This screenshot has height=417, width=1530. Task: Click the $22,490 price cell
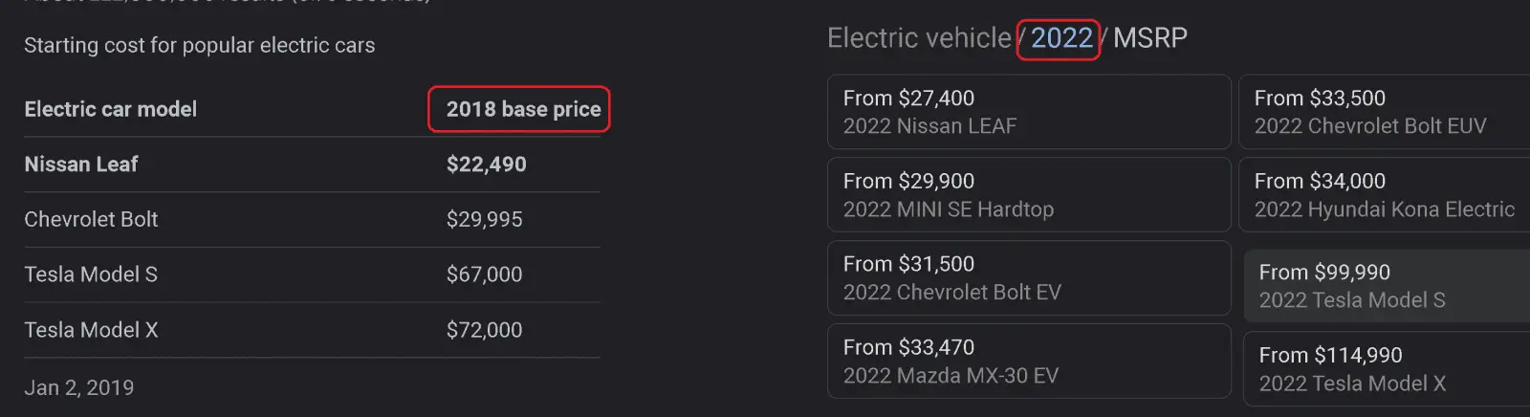[x=486, y=165]
